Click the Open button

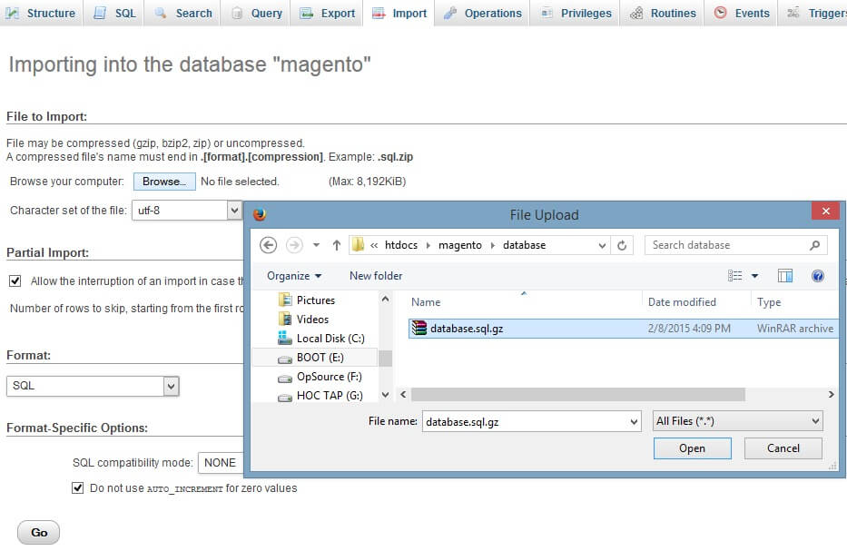pyautogui.click(x=692, y=448)
